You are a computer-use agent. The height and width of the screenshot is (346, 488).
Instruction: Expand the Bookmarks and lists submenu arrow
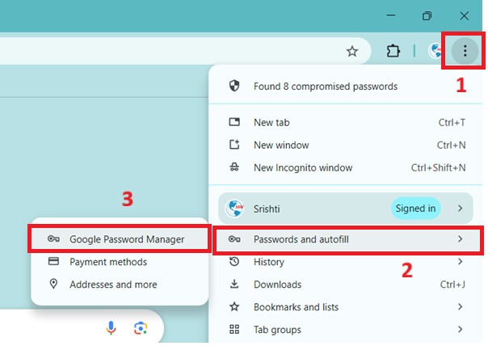coord(461,307)
